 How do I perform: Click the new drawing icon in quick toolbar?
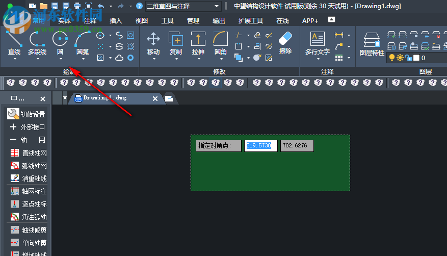pyautogui.click(x=32, y=6)
